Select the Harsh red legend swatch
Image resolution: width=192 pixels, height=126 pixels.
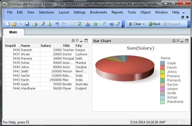click(x=162, y=68)
